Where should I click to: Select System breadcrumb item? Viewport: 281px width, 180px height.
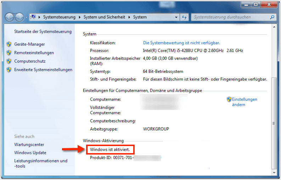pyautogui.click(x=140, y=17)
